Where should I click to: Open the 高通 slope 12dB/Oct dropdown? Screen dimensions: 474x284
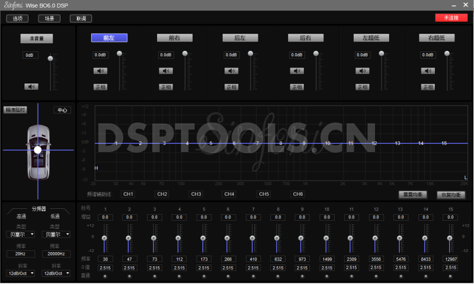21,273
